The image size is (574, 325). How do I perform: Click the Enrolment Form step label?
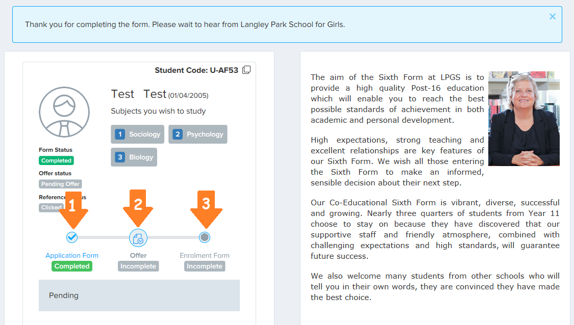(x=205, y=256)
